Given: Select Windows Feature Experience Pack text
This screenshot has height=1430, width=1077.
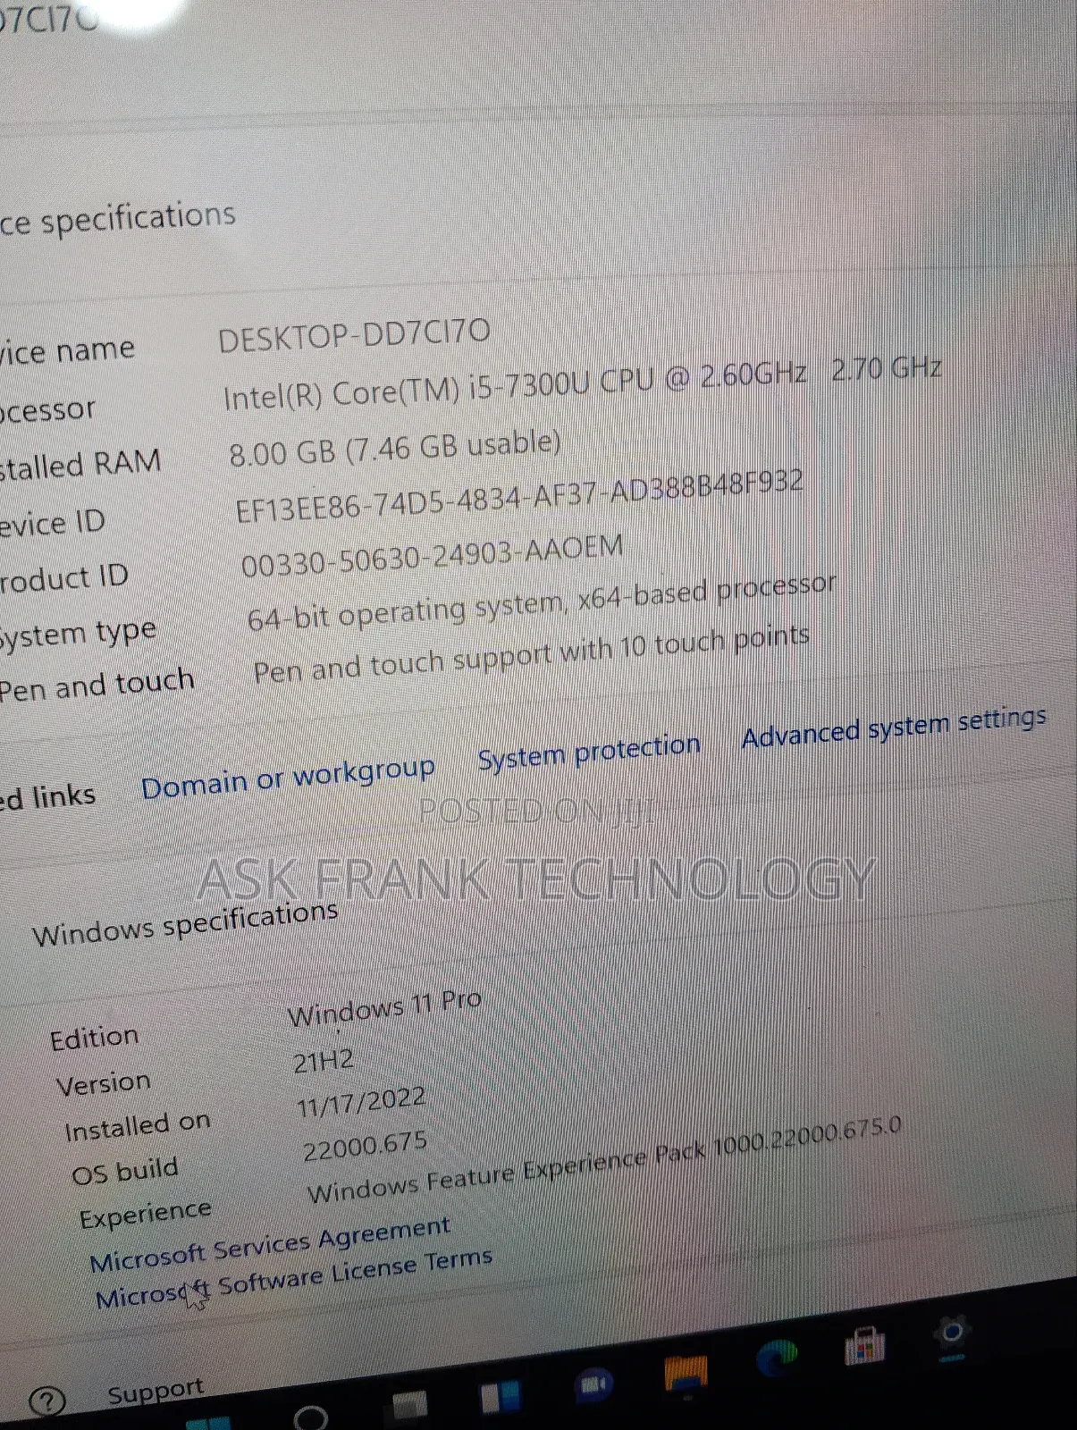Looking at the screenshot, I should [604, 1160].
